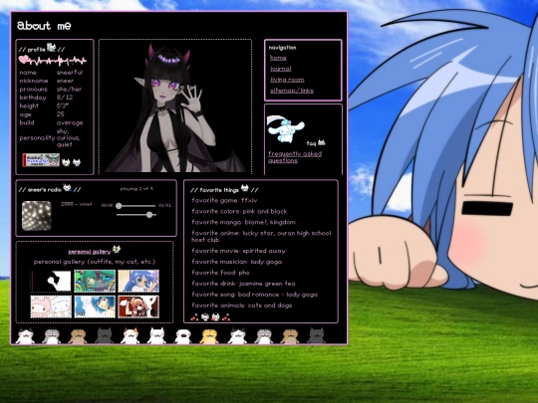The height and width of the screenshot is (403, 538).
Task: Go to the living room page
Action: pyautogui.click(x=287, y=80)
